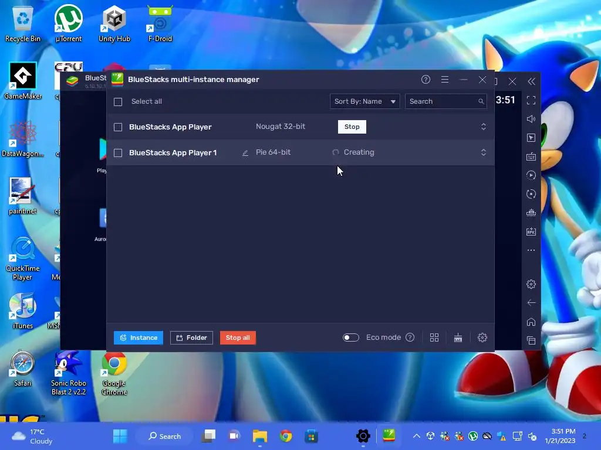Click the Creating status text
Viewport: 601px width, 450px height.
click(359, 152)
